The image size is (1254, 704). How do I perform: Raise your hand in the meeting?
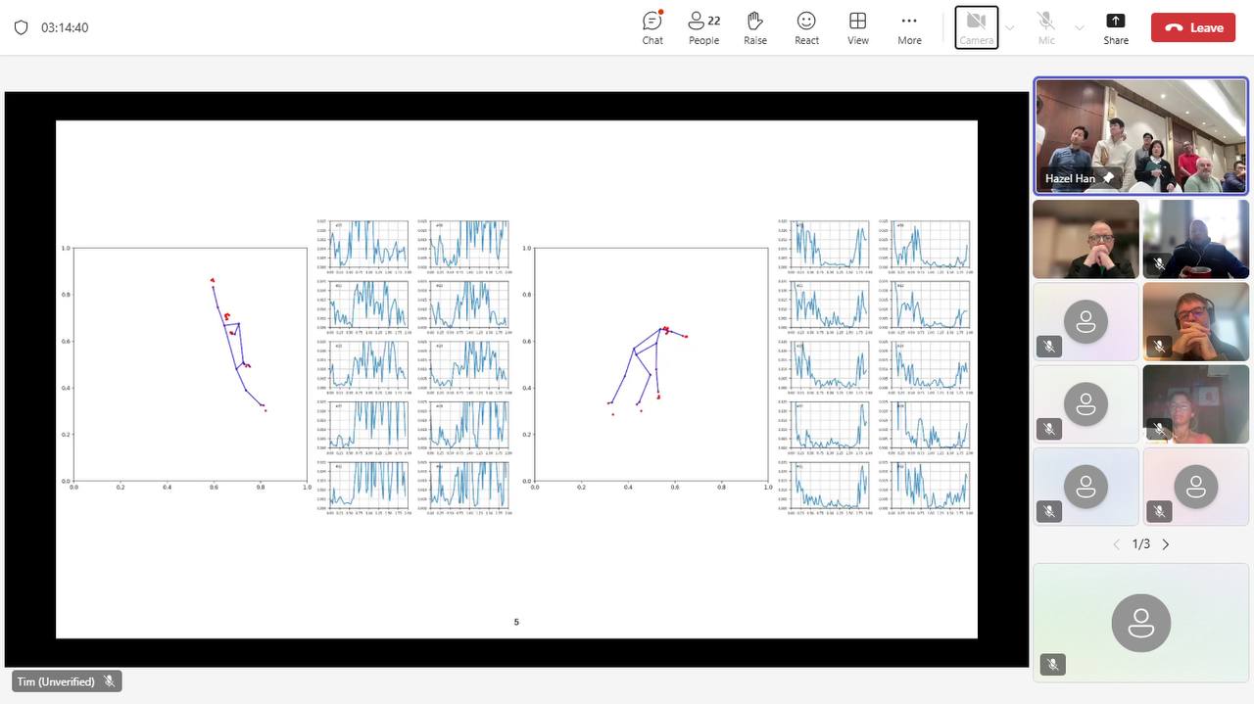[754, 27]
